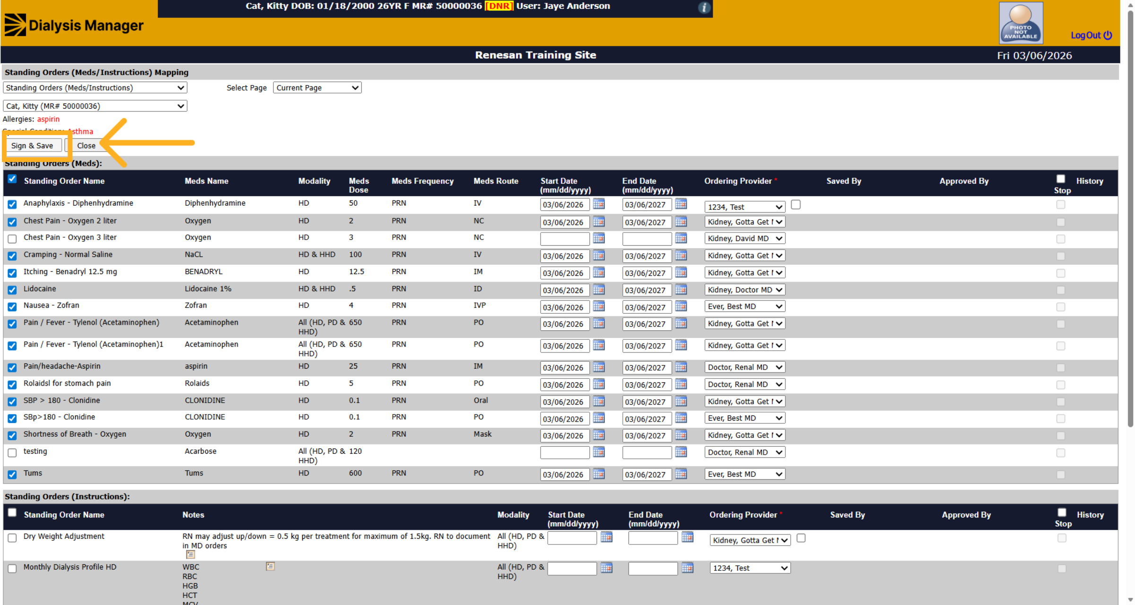1135x605 pixels.
Task: Open End Date calendar for Cramping - Normal Saline
Action: pyautogui.click(x=681, y=256)
